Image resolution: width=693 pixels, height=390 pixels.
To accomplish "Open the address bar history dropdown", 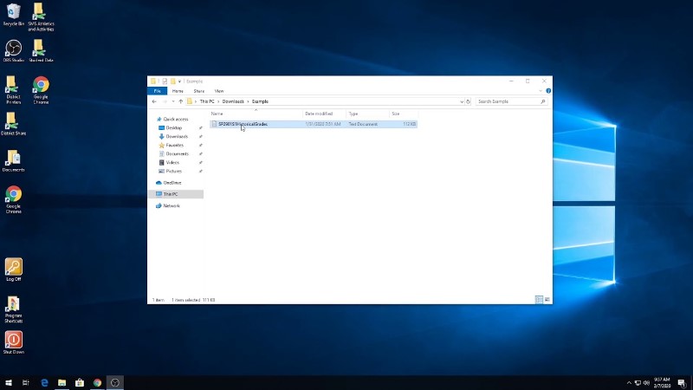I will point(462,101).
